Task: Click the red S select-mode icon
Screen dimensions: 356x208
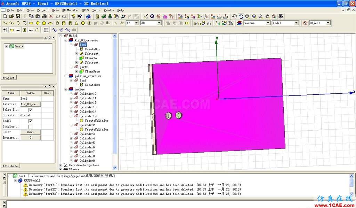Action: [x=305, y=23]
